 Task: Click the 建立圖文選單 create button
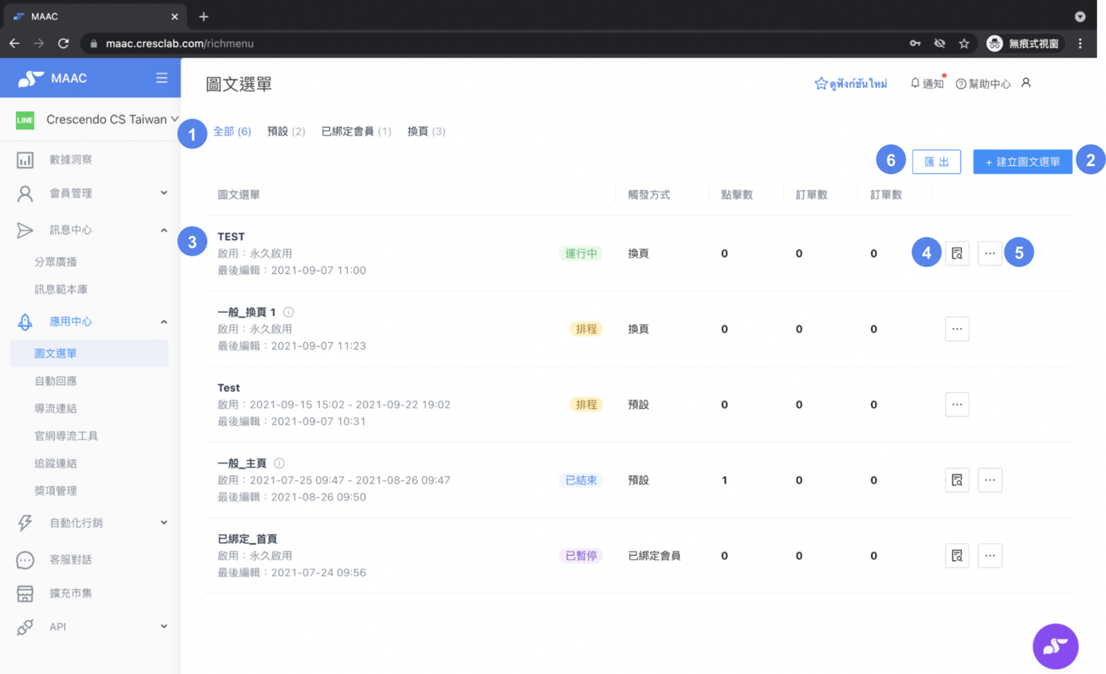1022,162
